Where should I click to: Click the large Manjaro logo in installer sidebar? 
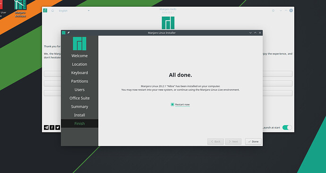[79, 43]
